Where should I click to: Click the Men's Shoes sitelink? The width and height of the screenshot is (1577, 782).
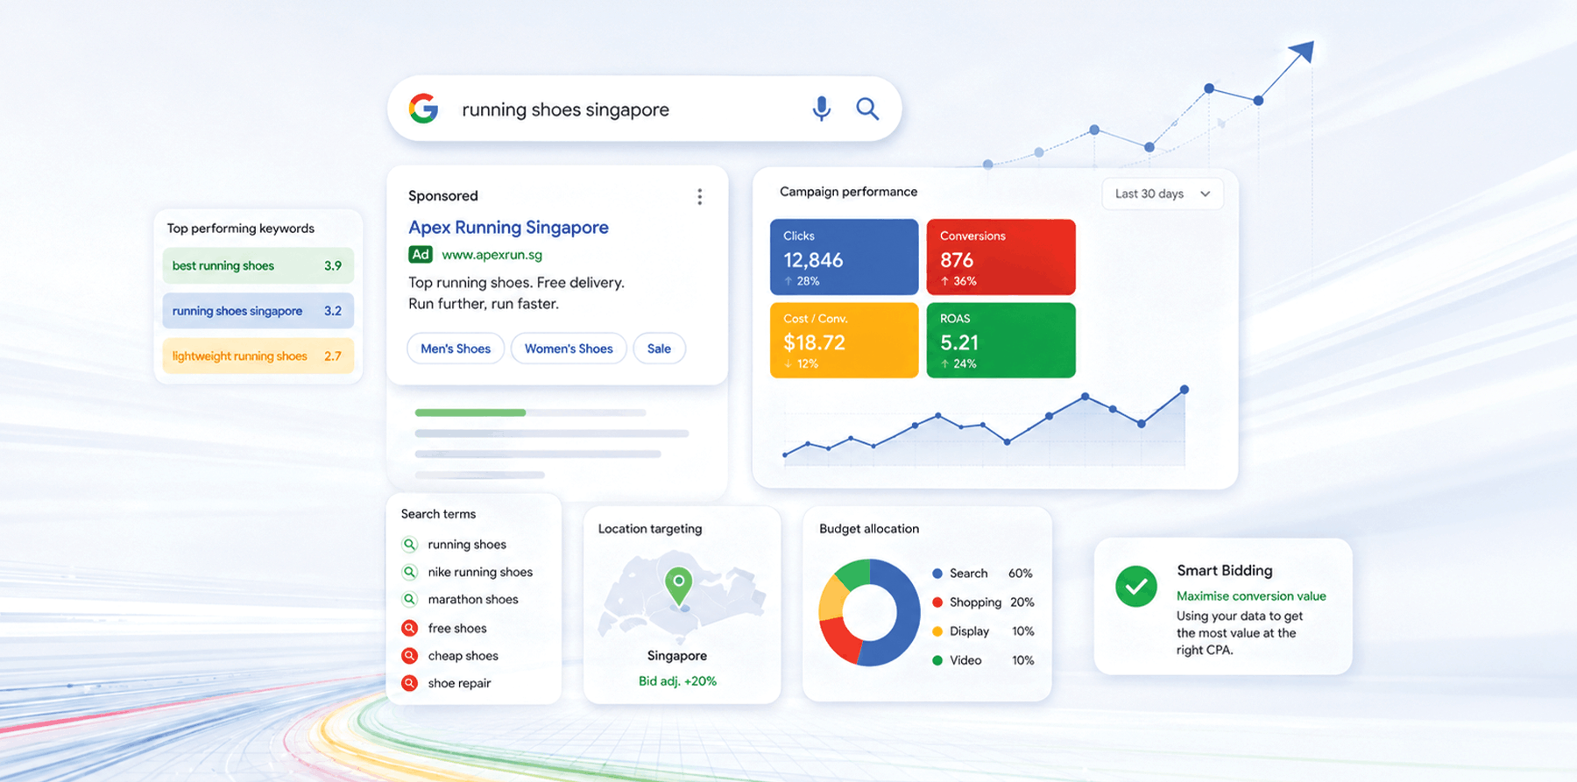click(x=456, y=349)
